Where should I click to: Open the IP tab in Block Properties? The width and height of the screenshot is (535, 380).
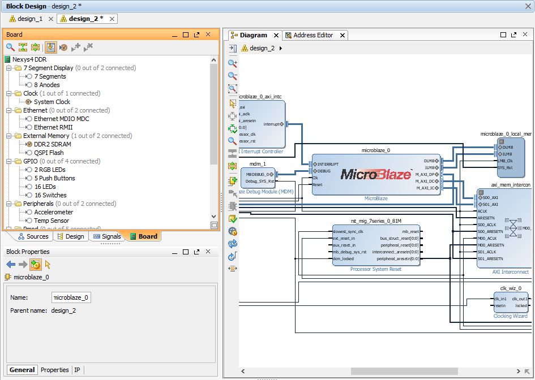tap(78, 370)
